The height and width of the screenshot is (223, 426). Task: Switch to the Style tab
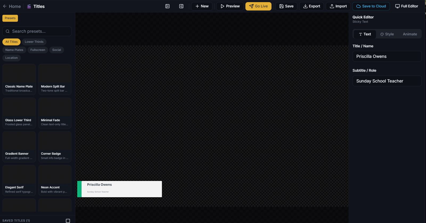pyautogui.click(x=387, y=34)
